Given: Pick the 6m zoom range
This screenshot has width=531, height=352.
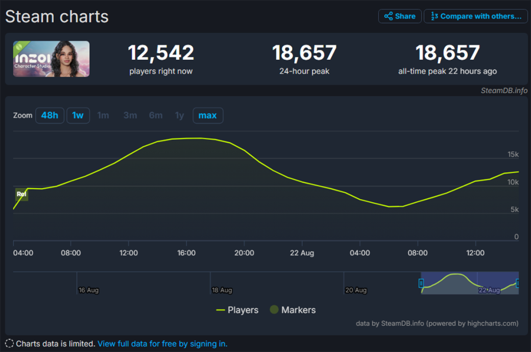Looking at the screenshot, I should coord(156,115).
